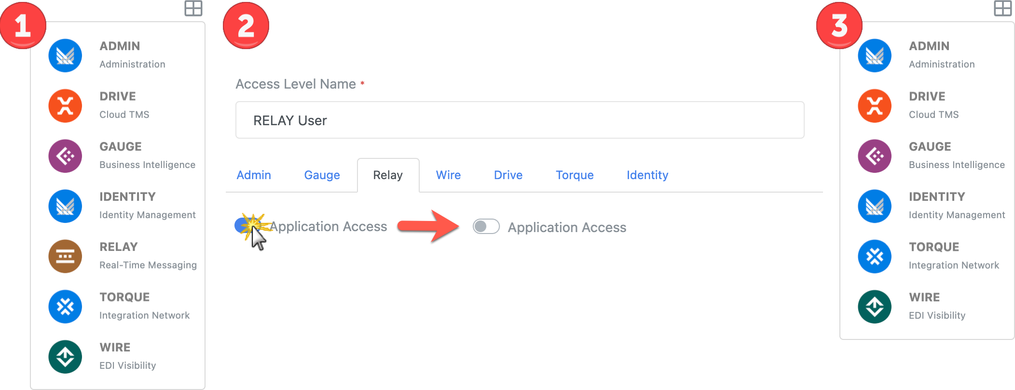Click the brown RELAY Real-Time Messaging icon
The image size is (1015, 390).
[x=65, y=256]
